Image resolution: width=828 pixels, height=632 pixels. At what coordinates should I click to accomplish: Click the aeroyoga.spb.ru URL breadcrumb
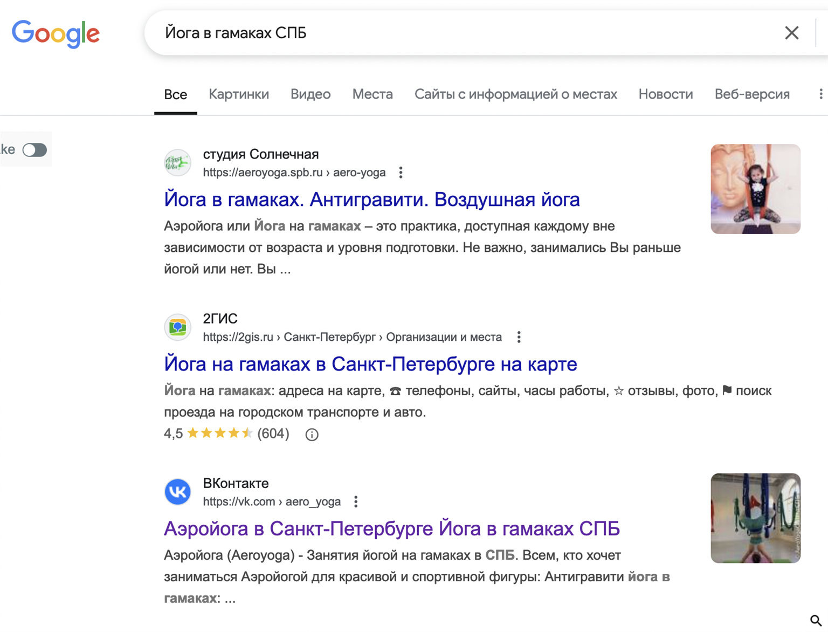click(x=294, y=173)
